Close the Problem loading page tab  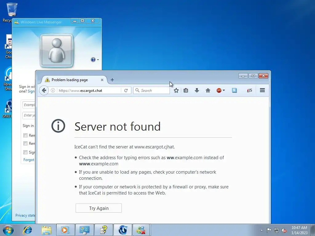coord(102,80)
